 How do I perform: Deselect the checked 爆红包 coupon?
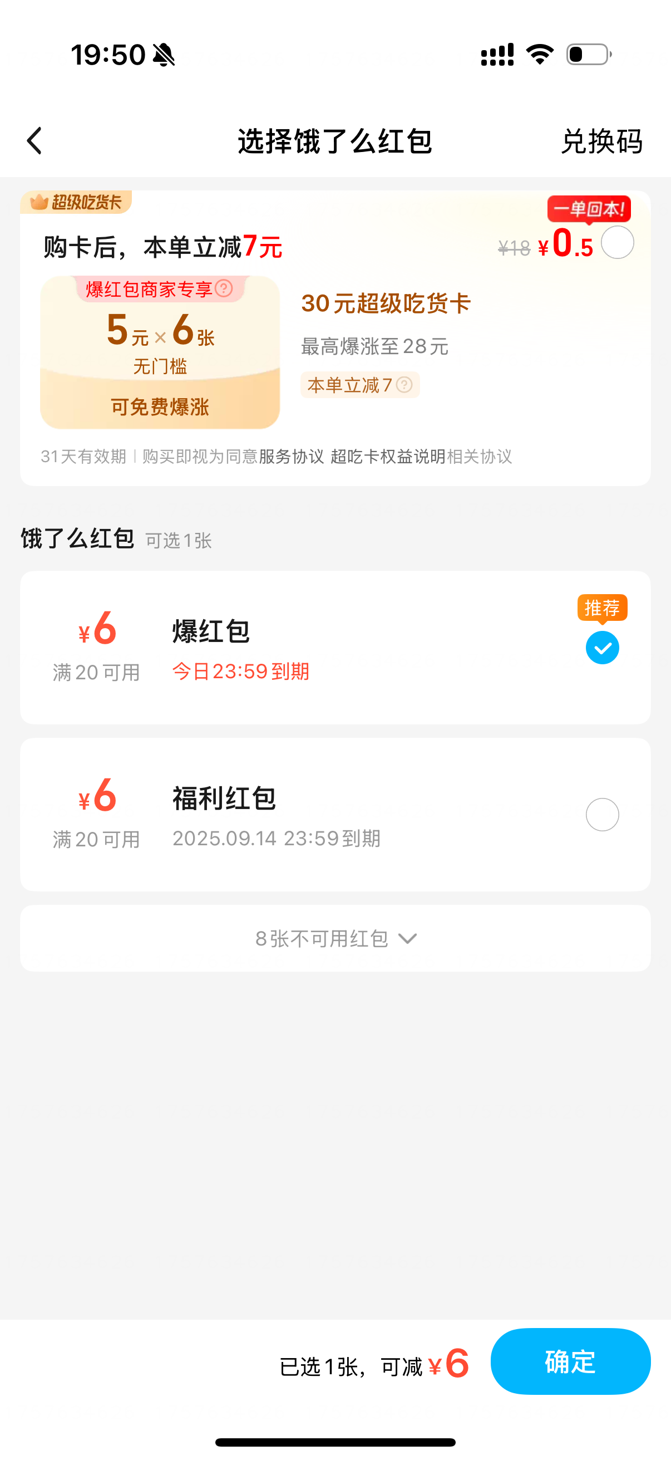602,648
